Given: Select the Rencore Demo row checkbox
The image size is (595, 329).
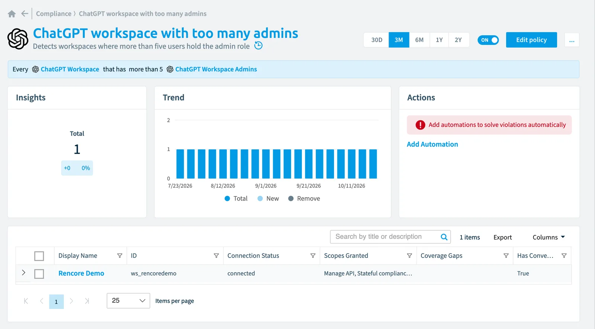Looking at the screenshot, I should (39, 274).
